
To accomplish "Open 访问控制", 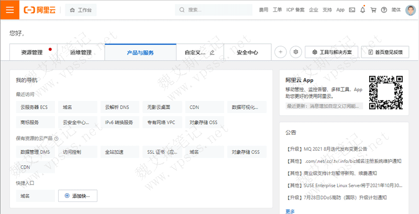I will (78, 152).
